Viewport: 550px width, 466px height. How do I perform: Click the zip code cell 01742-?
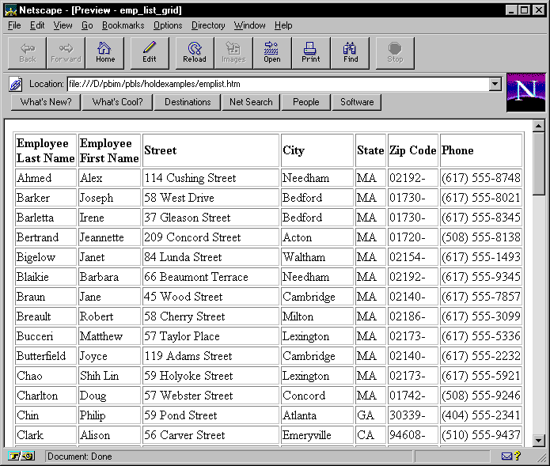tap(413, 396)
